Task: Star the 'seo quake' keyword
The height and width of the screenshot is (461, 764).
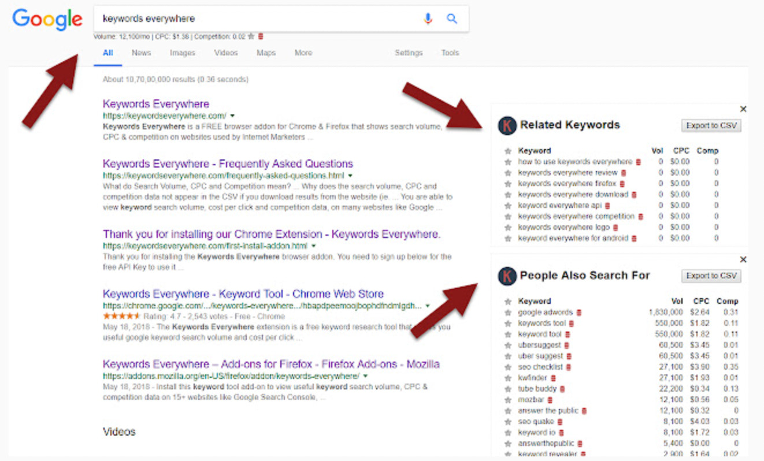Action: click(x=507, y=421)
